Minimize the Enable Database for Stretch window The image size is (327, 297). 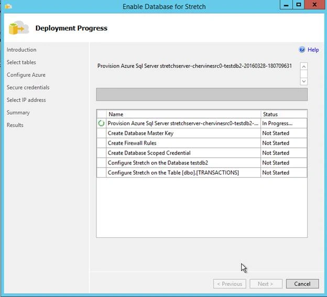[x=286, y=5]
